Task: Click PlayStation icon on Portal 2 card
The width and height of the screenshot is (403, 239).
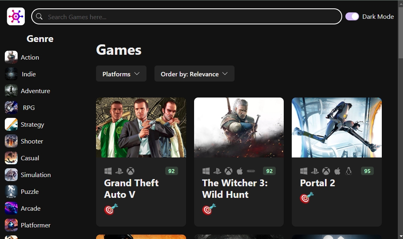Action: pyautogui.click(x=315, y=171)
